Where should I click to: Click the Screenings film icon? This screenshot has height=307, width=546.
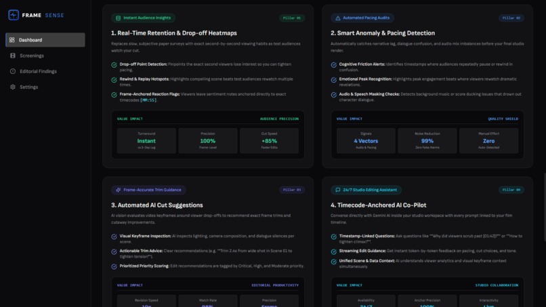click(13, 56)
